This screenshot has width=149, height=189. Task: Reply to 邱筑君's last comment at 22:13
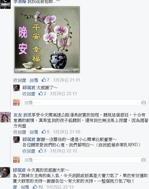(25, 187)
